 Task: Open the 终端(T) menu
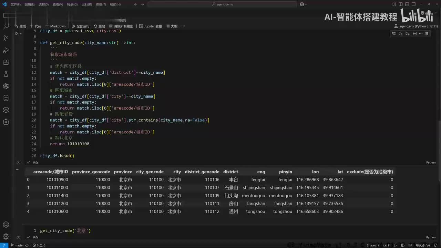(x=101, y=4)
